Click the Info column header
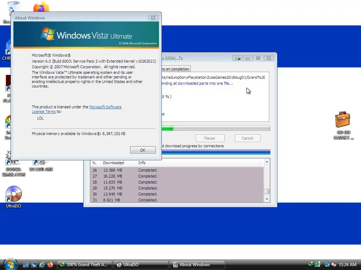The width and height of the screenshot is (361, 270). pos(198,163)
